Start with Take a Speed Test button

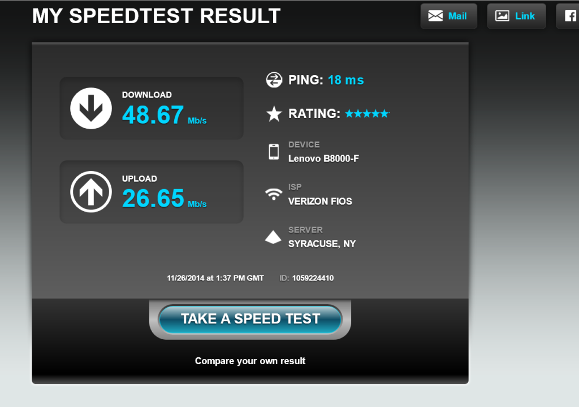coord(250,319)
